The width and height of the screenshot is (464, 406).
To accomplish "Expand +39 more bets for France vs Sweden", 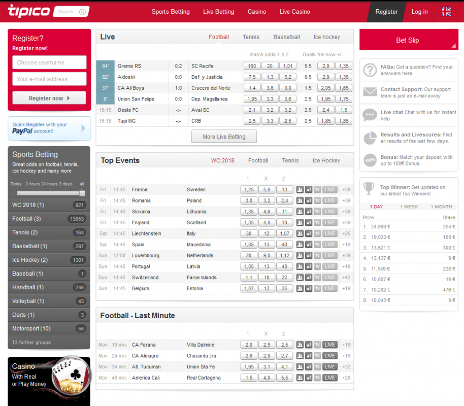I will [346, 189].
